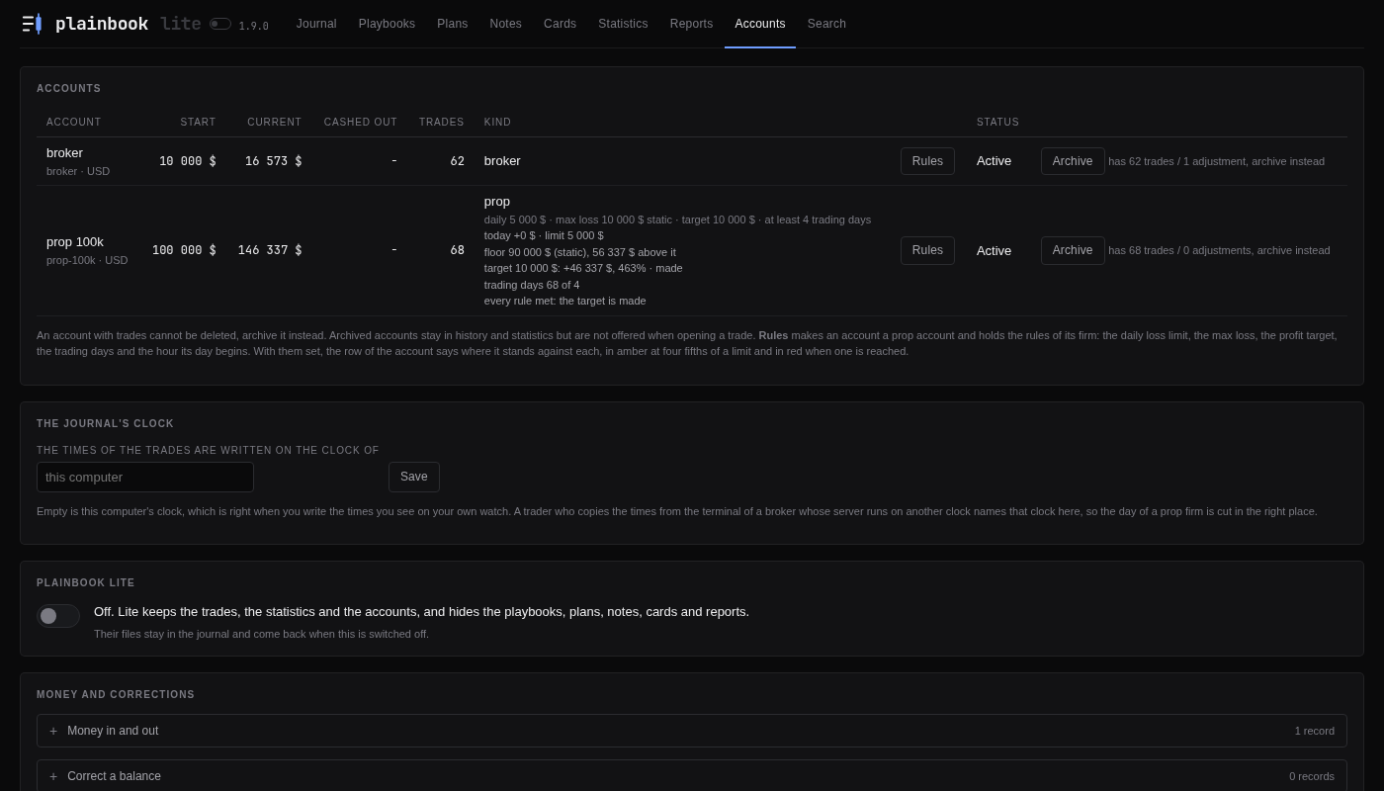Image resolution: width=1384 pixels, height=791 pixels.
Task: Click the broker trade count 62
Action: (x=457, y=161)
